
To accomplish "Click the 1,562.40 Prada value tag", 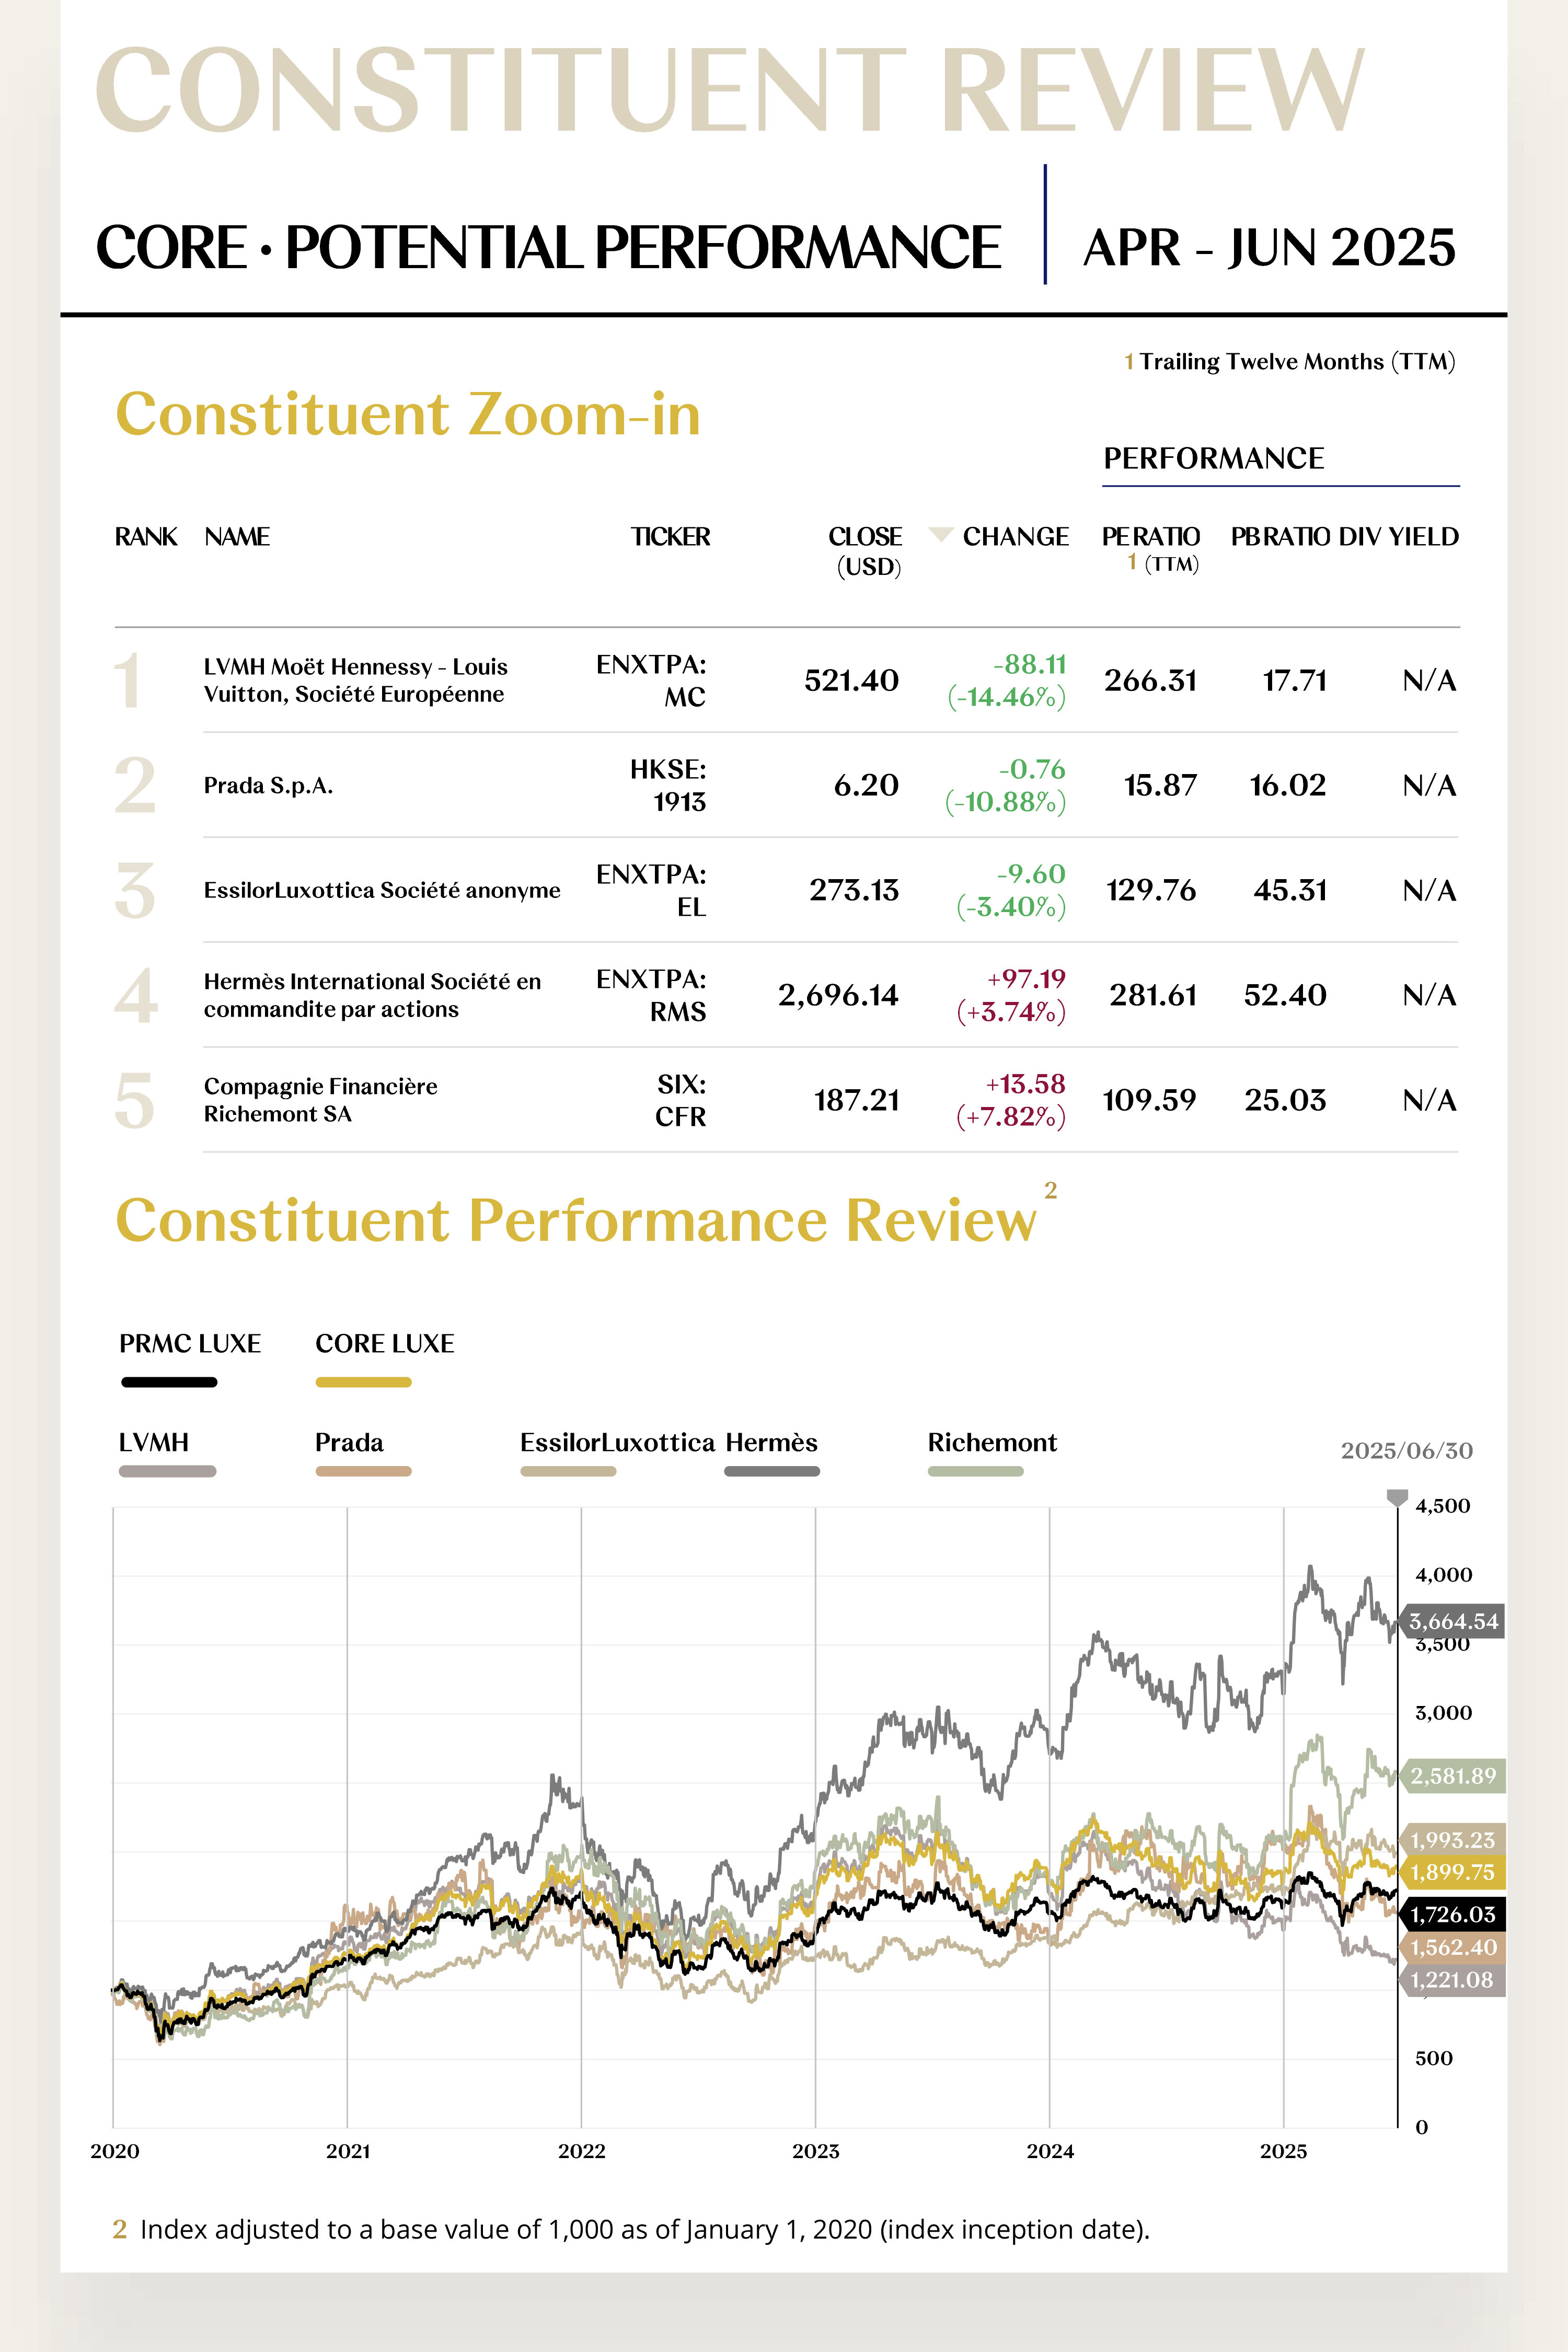I will (x=1453, y=1947).
